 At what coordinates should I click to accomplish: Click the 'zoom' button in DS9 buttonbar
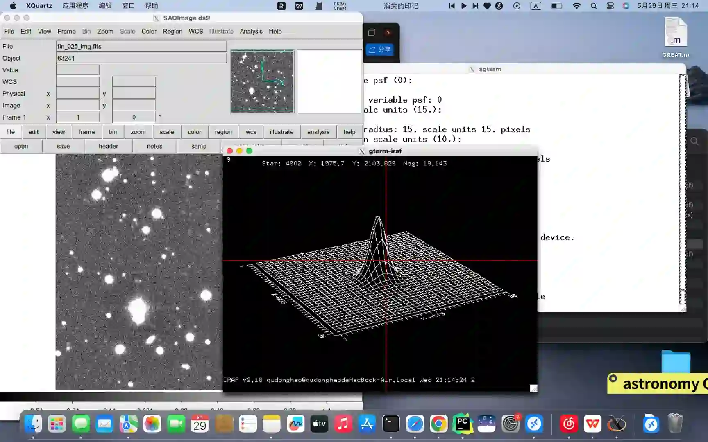pos(138,132)
